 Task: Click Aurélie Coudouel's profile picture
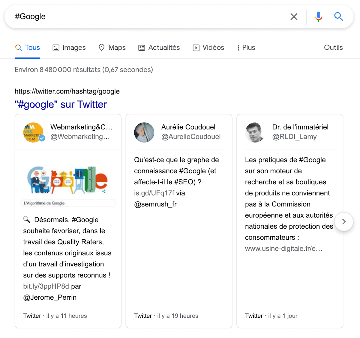point(144,132)
